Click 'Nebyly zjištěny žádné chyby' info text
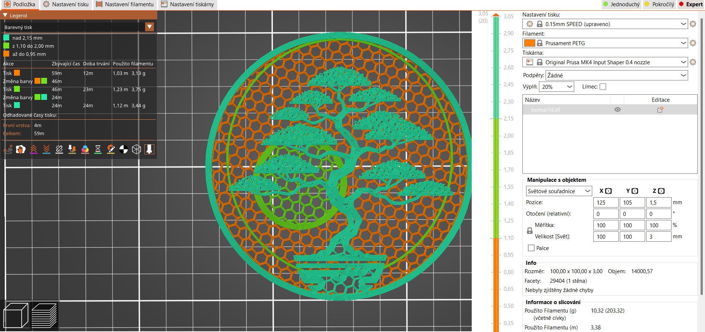Image resolution: width=705 pixels, height=332 pixels. point(559,290)
